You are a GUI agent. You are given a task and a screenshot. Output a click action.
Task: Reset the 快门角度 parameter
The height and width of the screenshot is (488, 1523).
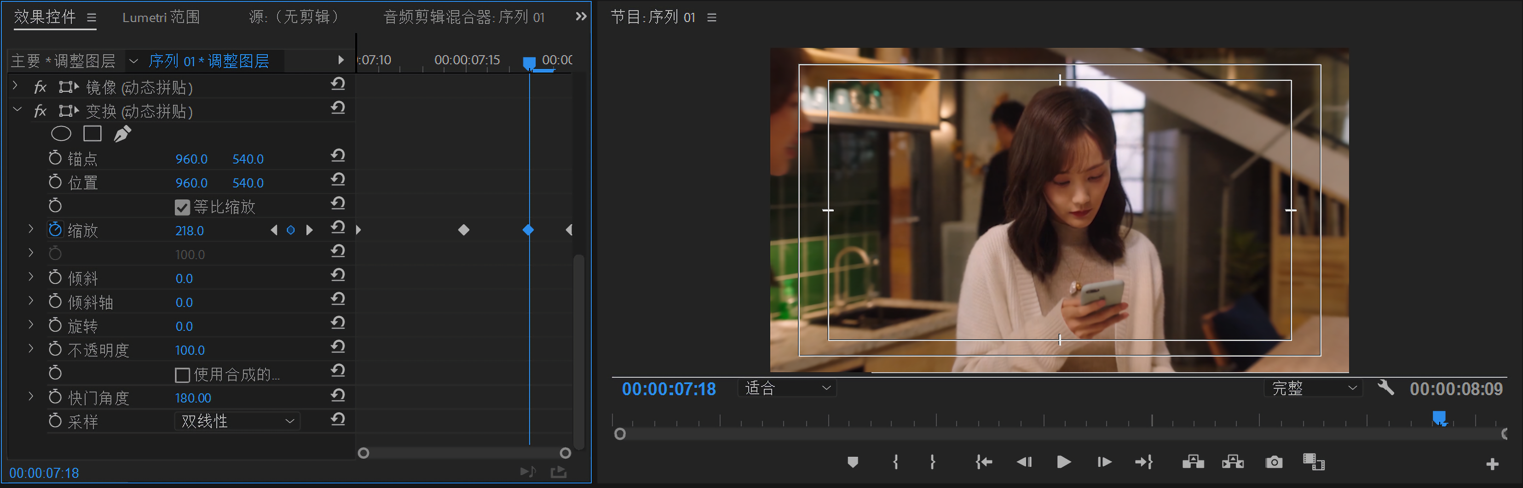coord(338,395)
